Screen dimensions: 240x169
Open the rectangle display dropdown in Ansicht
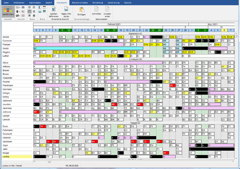[18, 7]
